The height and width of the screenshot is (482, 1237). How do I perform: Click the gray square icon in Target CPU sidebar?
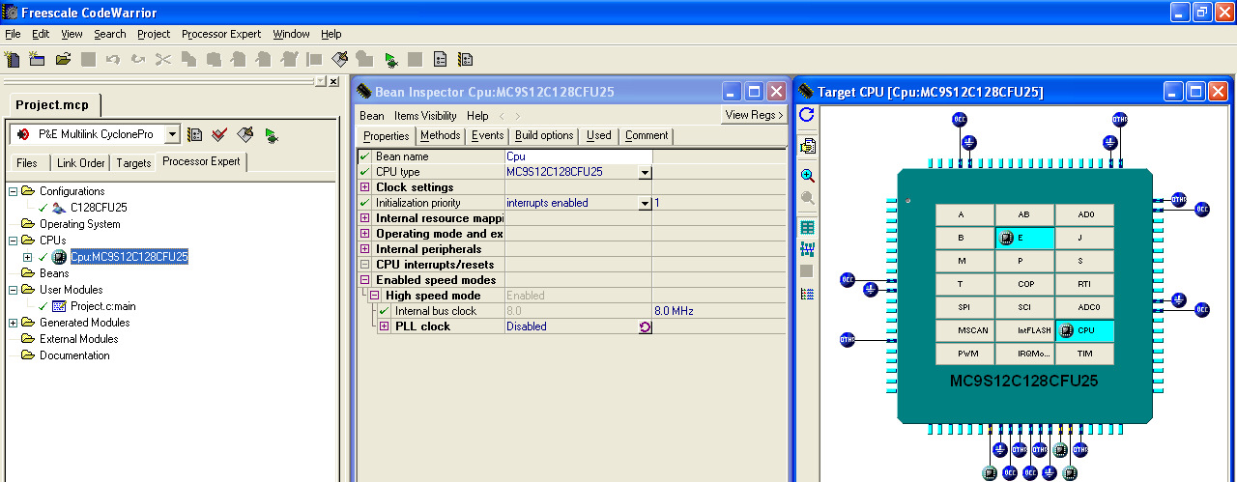[808, 271]
